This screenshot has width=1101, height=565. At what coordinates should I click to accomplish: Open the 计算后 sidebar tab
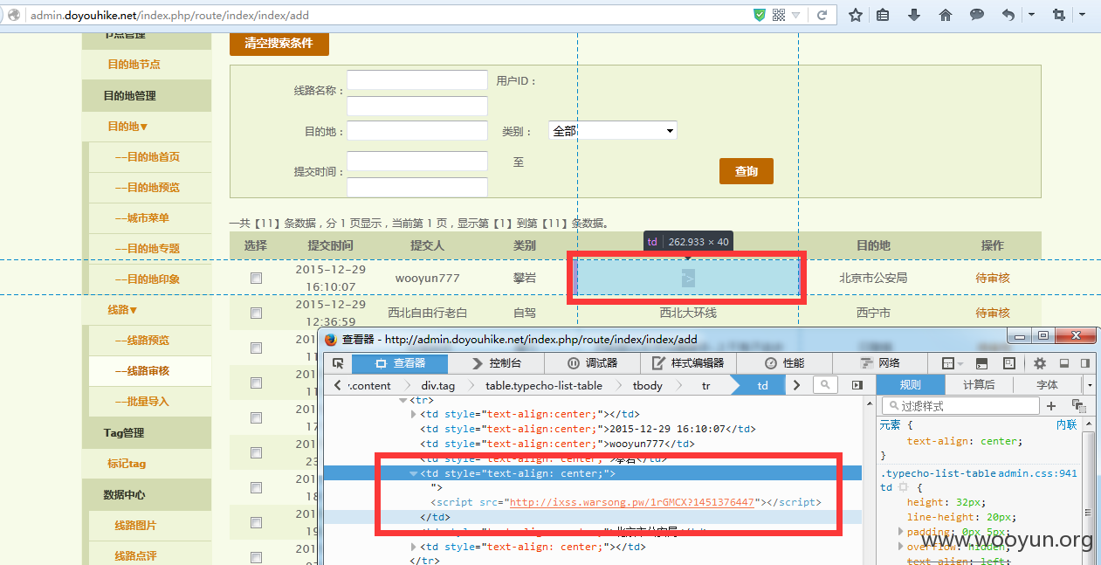pyautogui.click(x=979, y=385)
